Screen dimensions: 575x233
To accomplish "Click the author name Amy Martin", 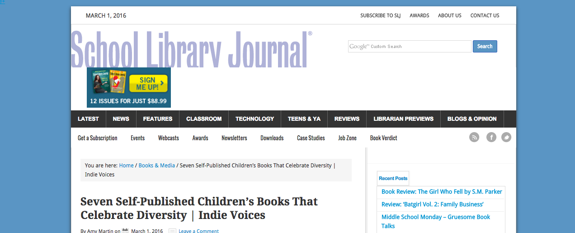I will pos(100,231).
